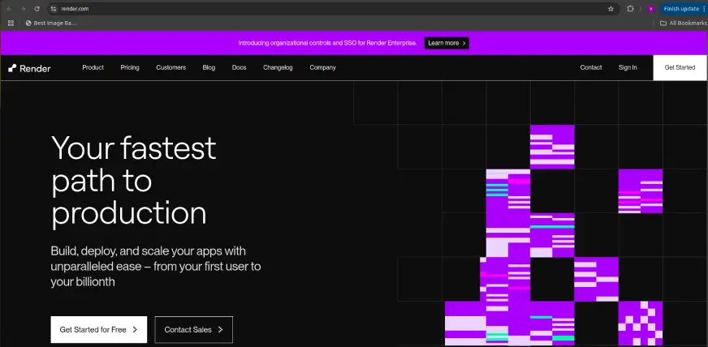
Task: Click the Contact link in the header
Action: click(x=591, y=67)
